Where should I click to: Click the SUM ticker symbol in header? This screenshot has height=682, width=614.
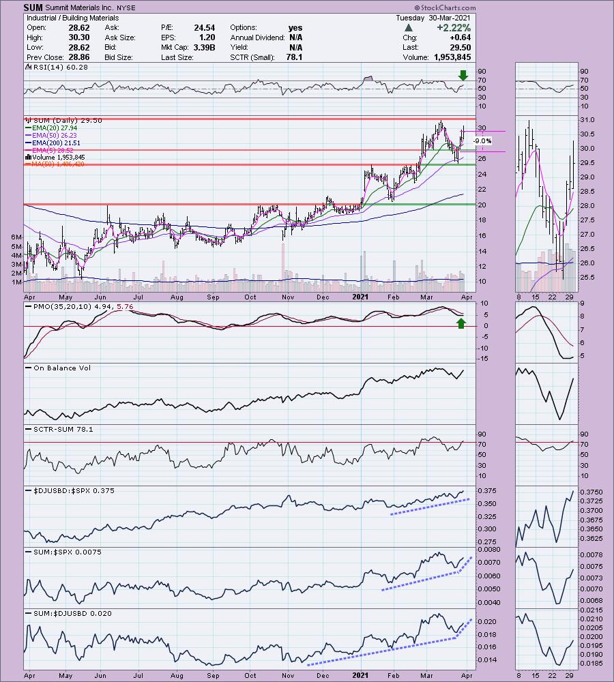click(x=33, y=8)
